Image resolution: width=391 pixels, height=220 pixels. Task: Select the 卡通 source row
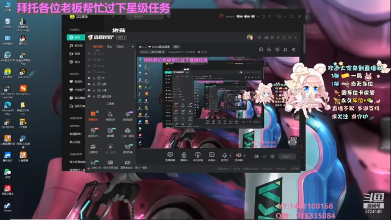click(x=111, y=90)
